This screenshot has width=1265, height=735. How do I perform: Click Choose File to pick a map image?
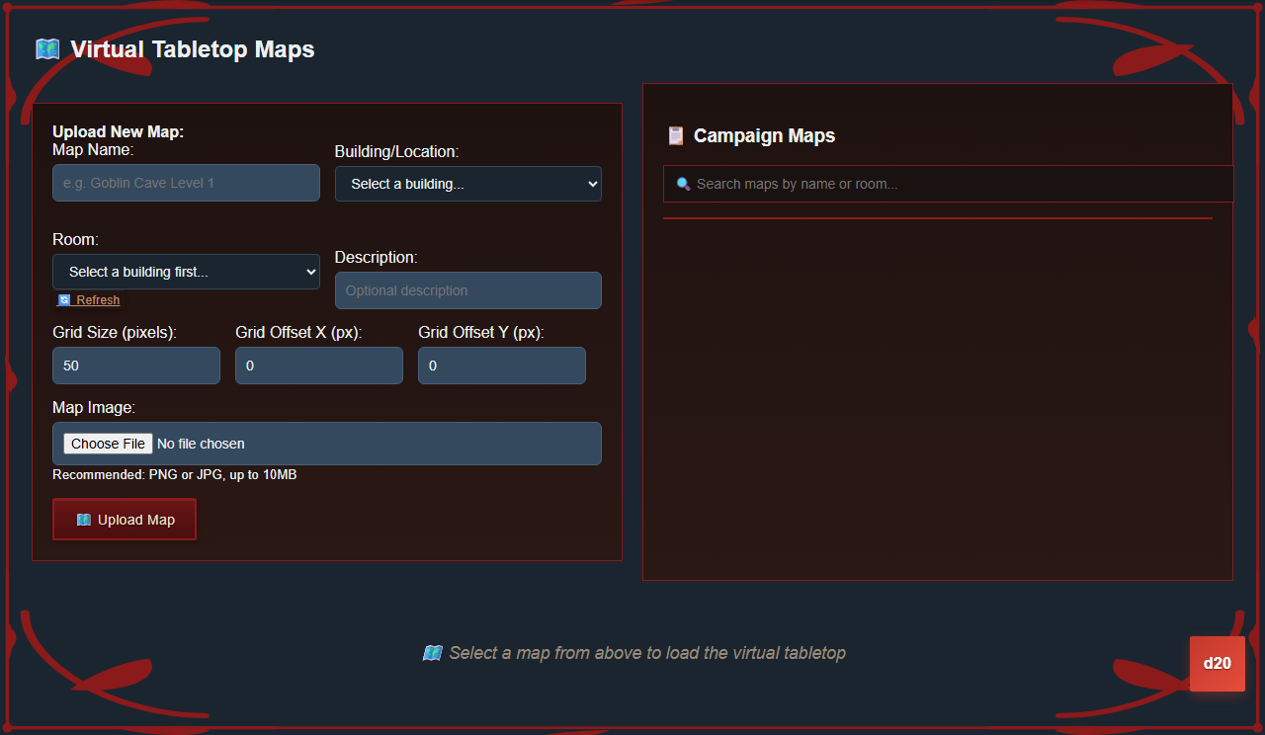point(107,443)
